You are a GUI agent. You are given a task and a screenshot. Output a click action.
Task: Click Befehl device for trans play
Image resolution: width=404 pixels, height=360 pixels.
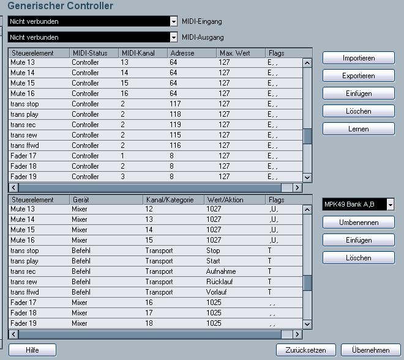click(81, 261)
